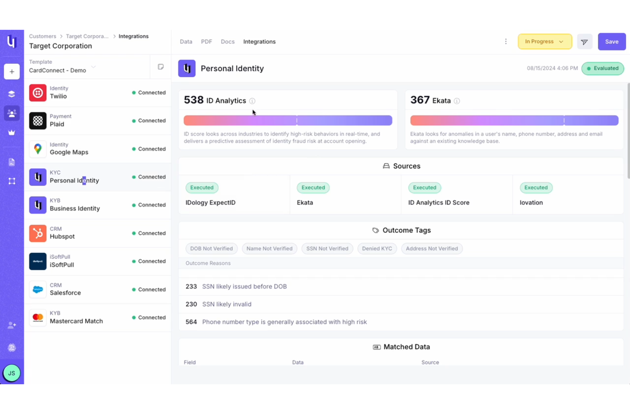
Task: Click the 08/15/2024 4:06 PM timestamp
Action: [552, 68]
